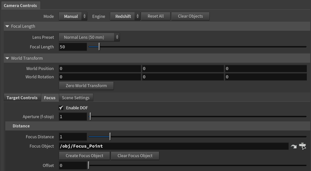The image size is (311, 171).
Task: Open the Scene Settings tab
Action: tap(76, 98)
